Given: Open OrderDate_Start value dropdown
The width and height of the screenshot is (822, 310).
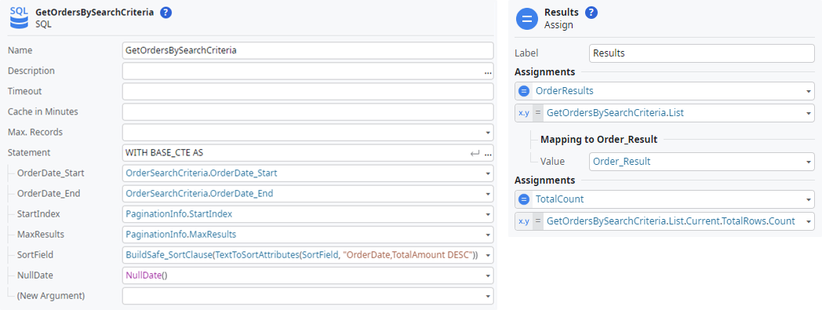Looking at the screenshot, I should [x=488, y=173].
